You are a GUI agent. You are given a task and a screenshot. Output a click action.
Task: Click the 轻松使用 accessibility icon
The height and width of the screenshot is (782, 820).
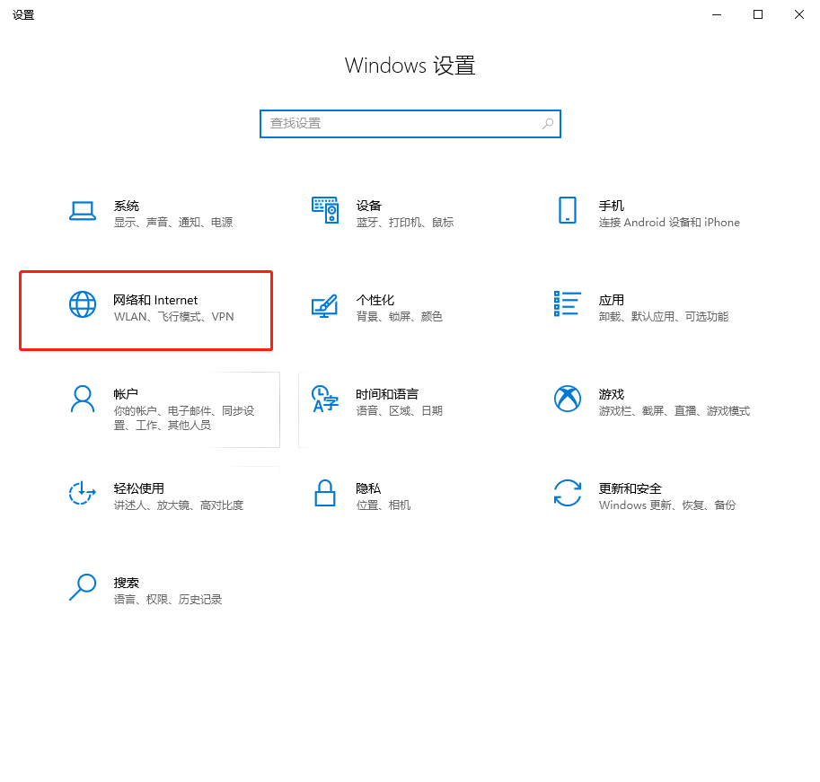(x=83, y=493)
